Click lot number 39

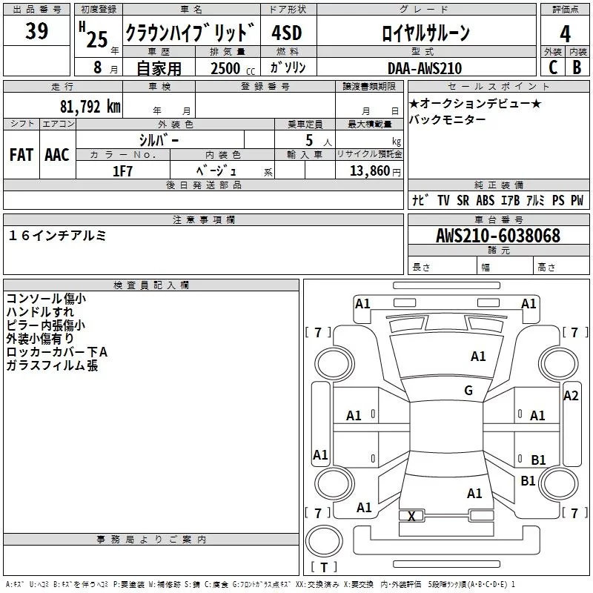pos(36,30)
